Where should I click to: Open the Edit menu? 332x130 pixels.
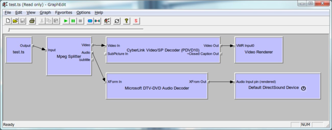click(19, 13)
